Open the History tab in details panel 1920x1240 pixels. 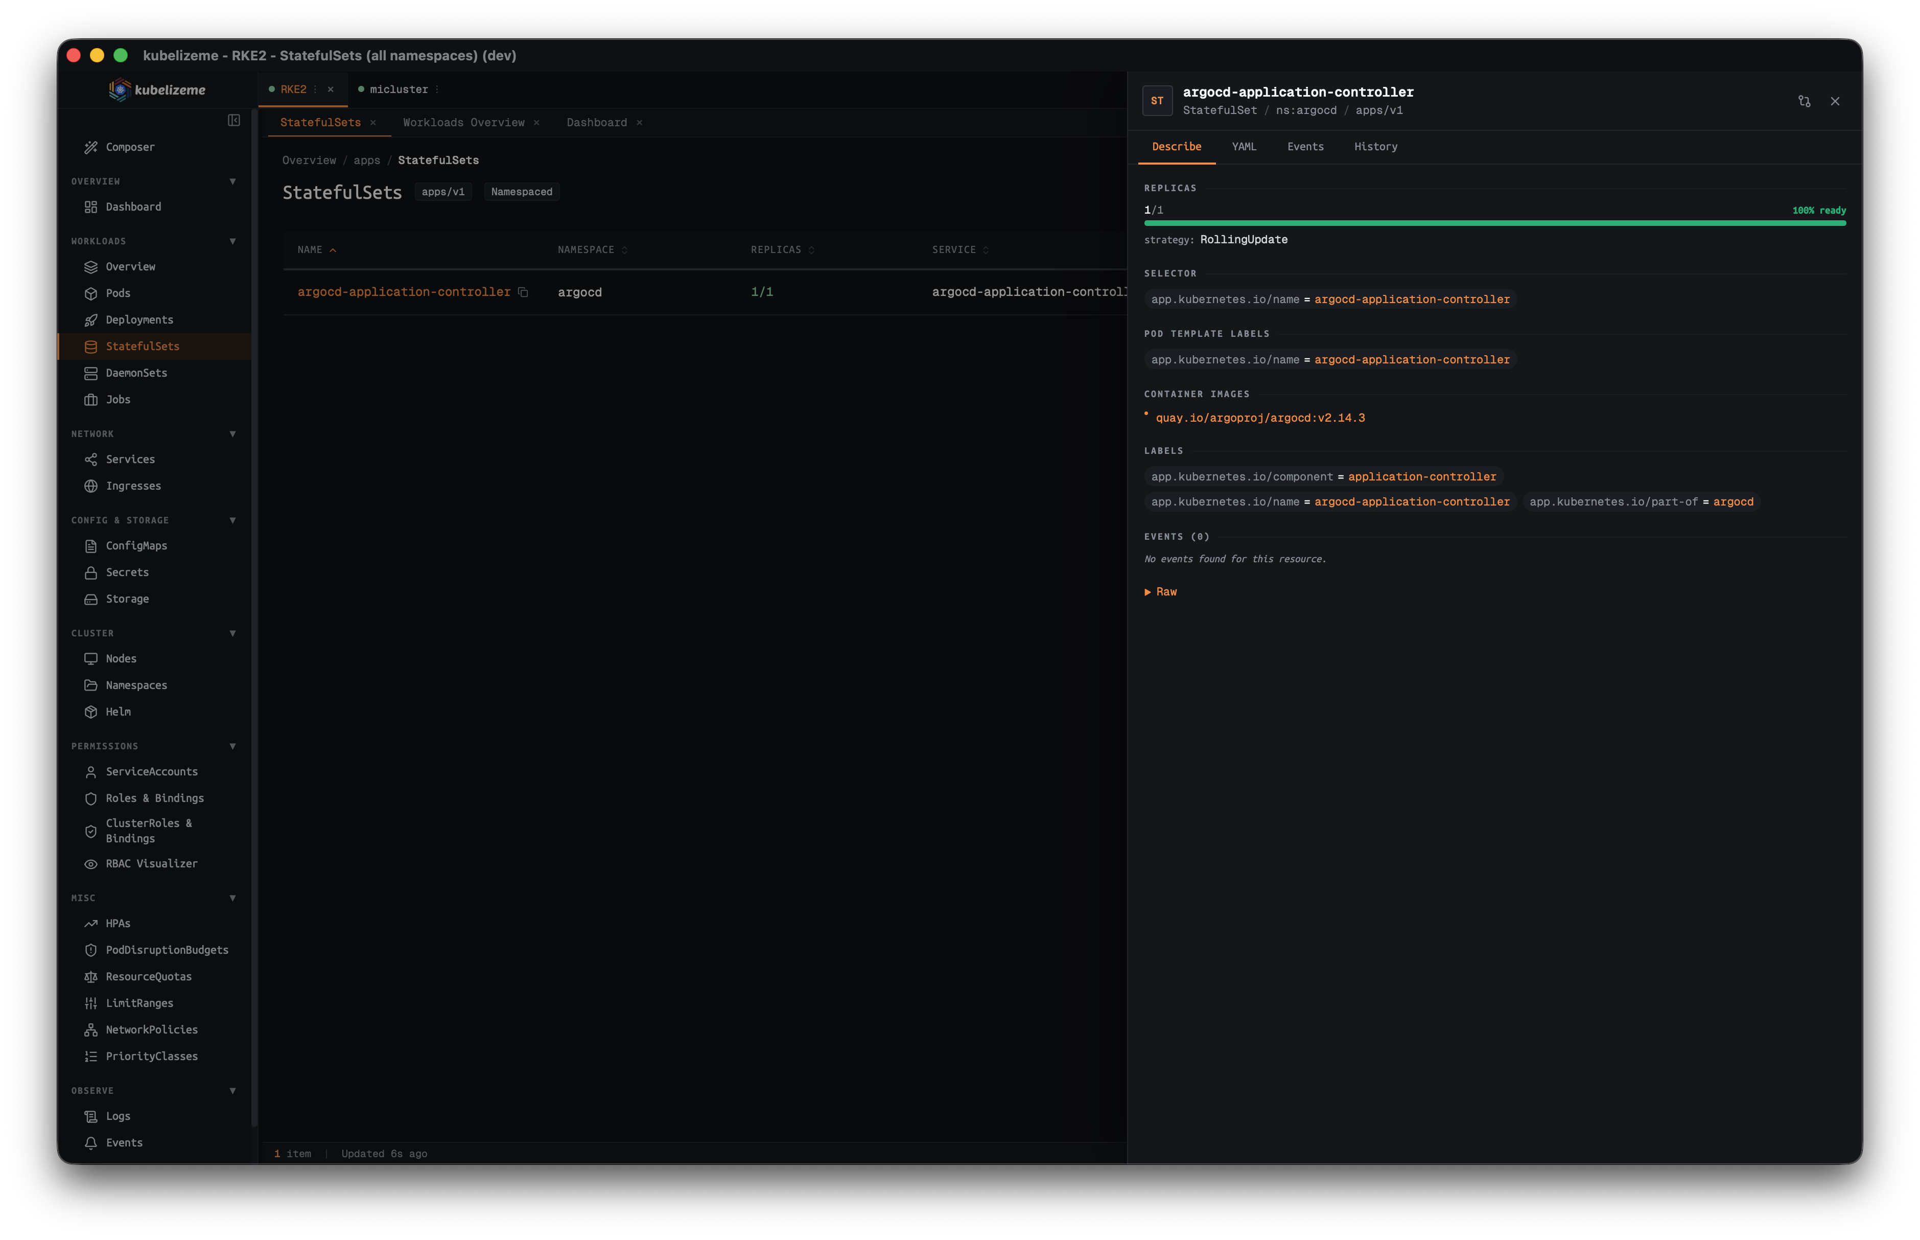click(1375, 147)
